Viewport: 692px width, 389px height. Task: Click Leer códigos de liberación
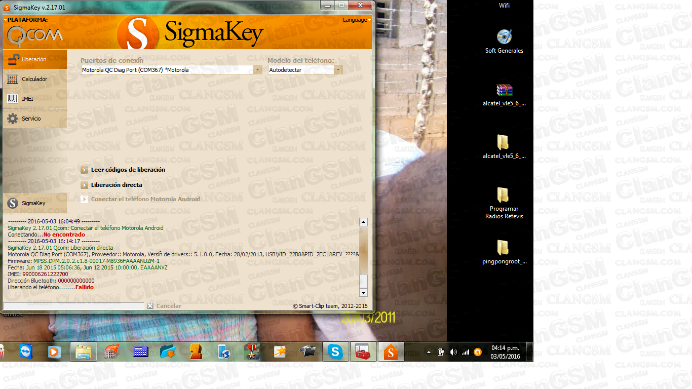128,170
